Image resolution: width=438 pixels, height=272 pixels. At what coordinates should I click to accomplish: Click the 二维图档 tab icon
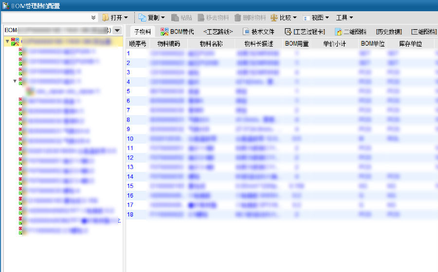click(338, 32)
